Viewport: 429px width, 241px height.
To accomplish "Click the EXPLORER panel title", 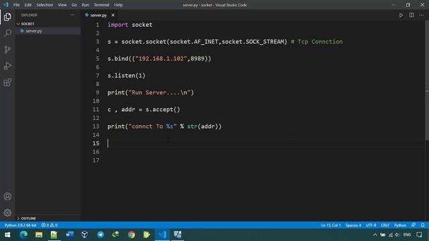I will (x=29, y=15).
